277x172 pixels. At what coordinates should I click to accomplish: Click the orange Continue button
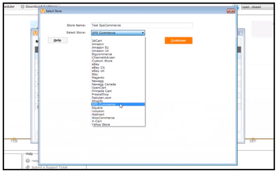tap(178, 40)
